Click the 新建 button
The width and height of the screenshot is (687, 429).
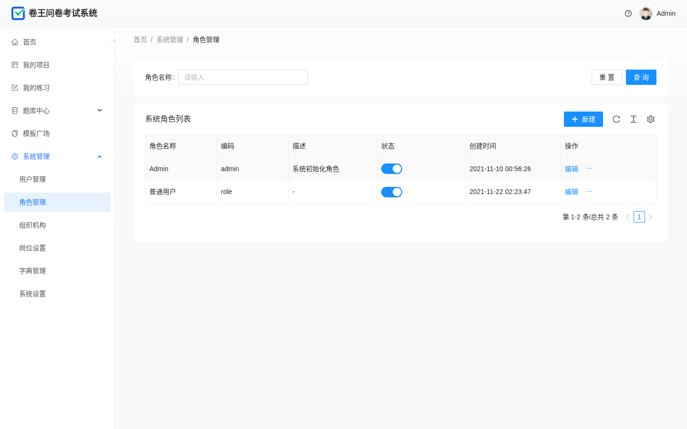click(583, 119)
